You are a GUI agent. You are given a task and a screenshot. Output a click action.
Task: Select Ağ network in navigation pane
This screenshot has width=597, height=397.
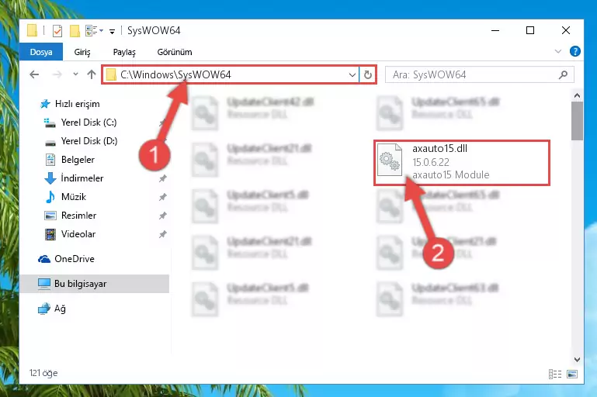[60, 309]
